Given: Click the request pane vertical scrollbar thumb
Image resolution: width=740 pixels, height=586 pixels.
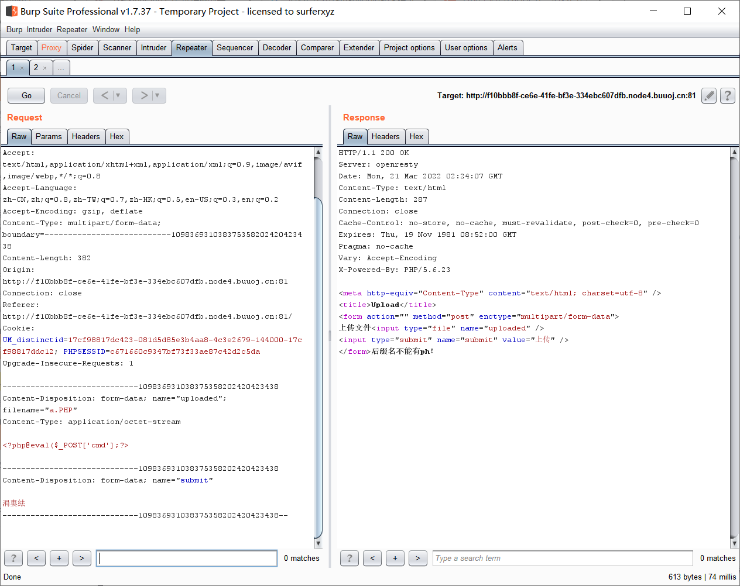Looking at the screenshot, I should [x=318, y=368].
